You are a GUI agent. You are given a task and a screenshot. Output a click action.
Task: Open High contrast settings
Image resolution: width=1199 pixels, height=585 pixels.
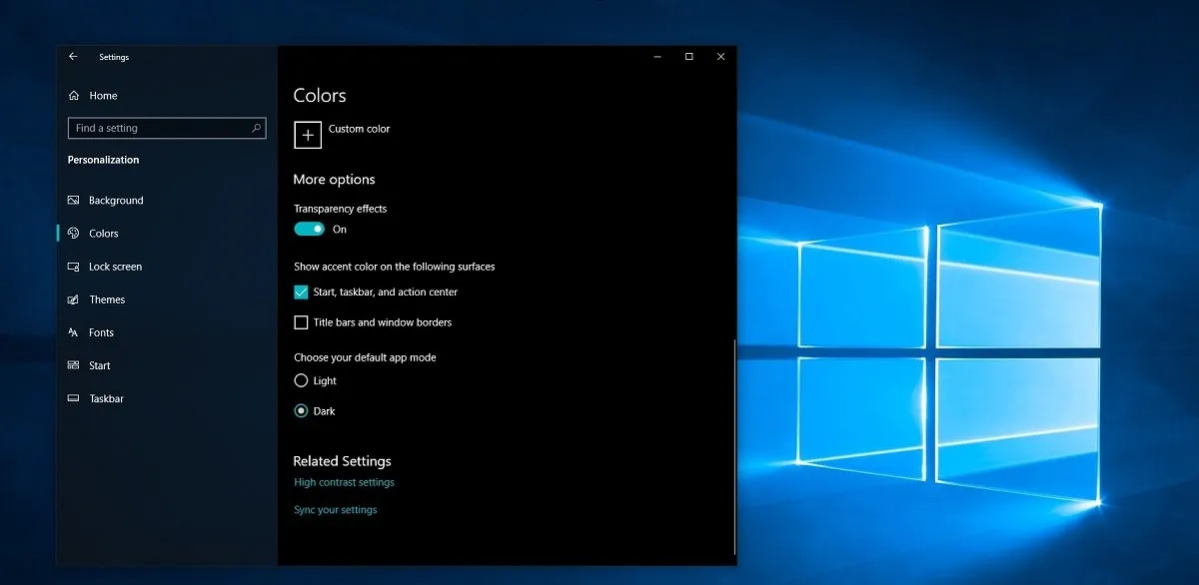click(x=344, y=482)
